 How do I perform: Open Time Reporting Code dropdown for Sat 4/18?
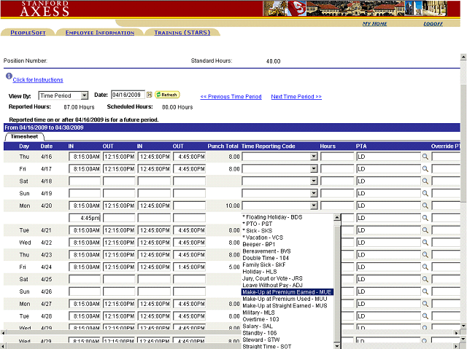pyautogui.click(x=314, y=181)
